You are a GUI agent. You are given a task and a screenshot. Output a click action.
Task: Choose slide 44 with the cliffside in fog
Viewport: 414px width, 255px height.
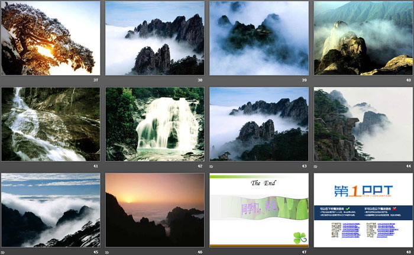[x=363, y=124]
